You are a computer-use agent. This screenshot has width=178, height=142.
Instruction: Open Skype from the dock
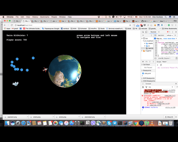(x=109, y=123)
